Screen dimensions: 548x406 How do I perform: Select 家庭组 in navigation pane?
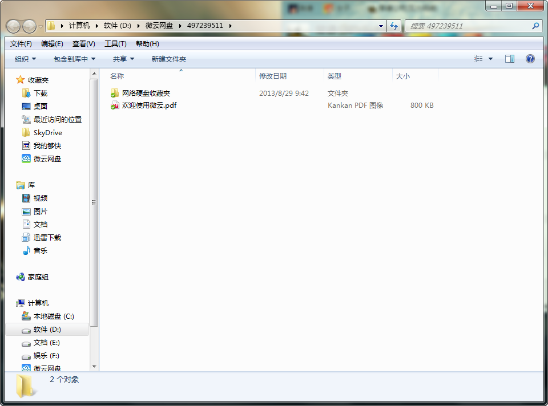pos(38,277)
